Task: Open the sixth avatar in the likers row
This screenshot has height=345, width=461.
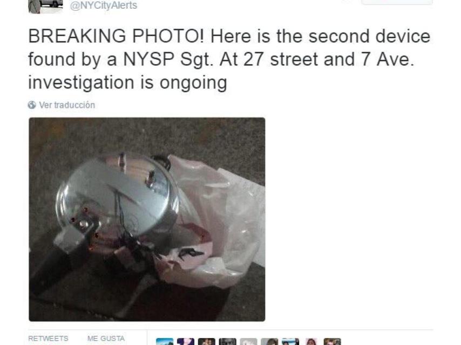Action: pos(269,342)
